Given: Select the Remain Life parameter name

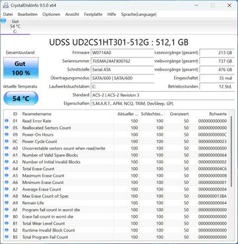Looking at the screenshot, I should pos(33,203).
